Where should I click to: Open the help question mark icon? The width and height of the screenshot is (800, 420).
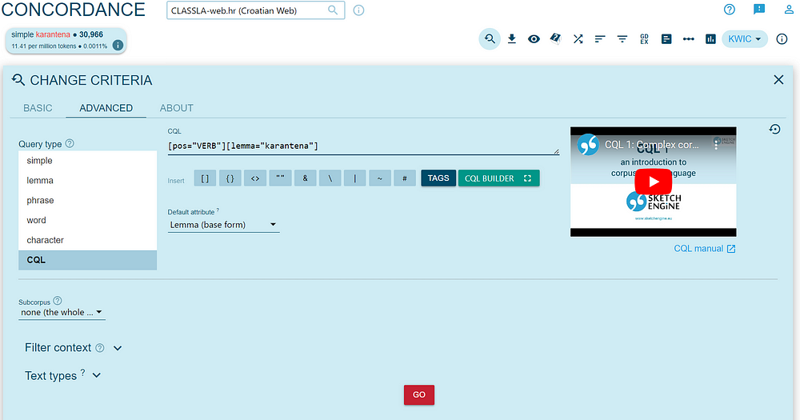tap(730, 9)
